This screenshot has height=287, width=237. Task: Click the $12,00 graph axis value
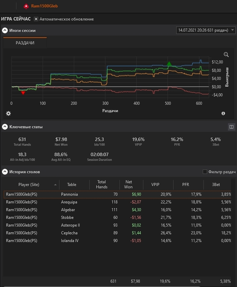(217, 62)
